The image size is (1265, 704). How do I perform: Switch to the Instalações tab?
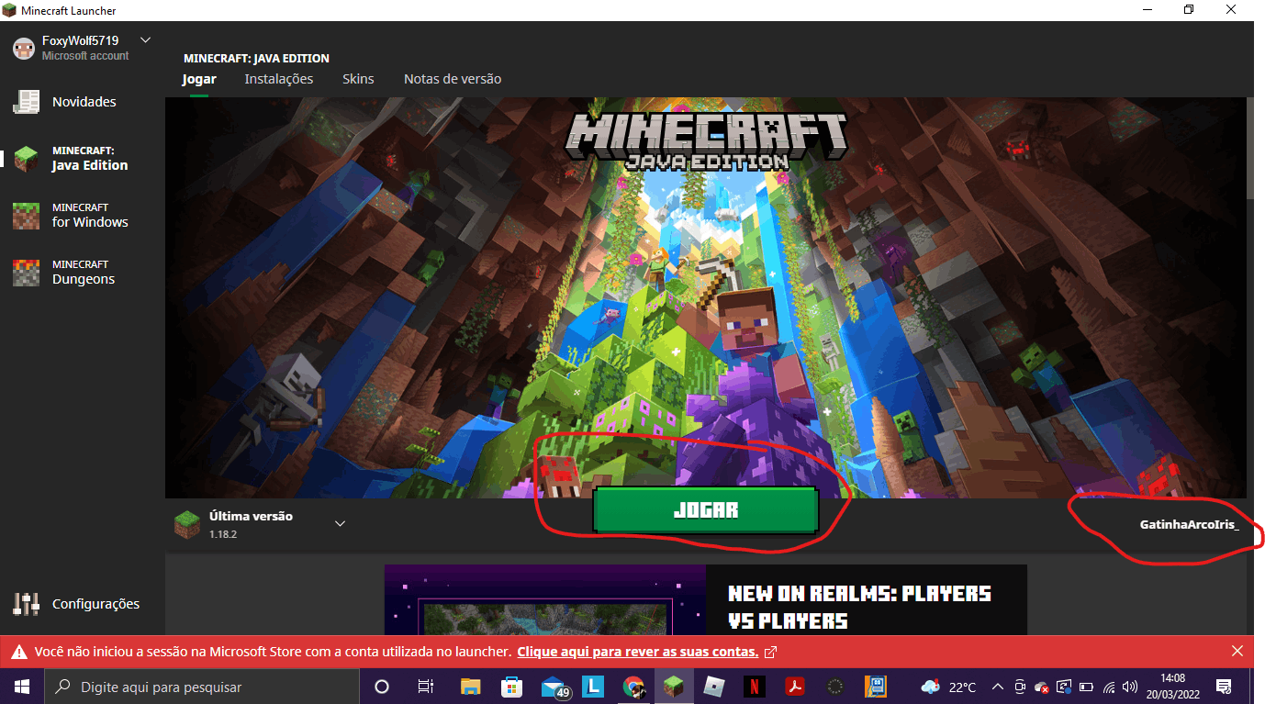[279, 79]
